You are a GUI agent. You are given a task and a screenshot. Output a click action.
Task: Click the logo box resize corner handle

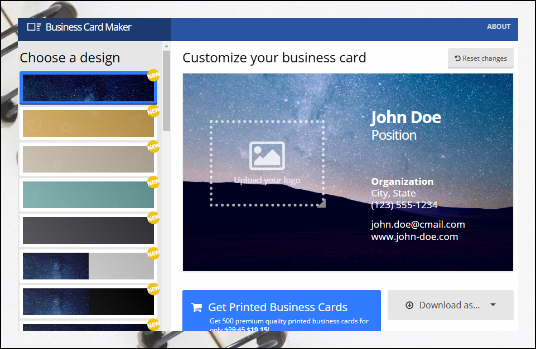[x=322, y=204]
